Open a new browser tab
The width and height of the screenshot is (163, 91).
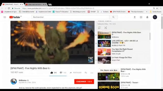click(50, 5)
